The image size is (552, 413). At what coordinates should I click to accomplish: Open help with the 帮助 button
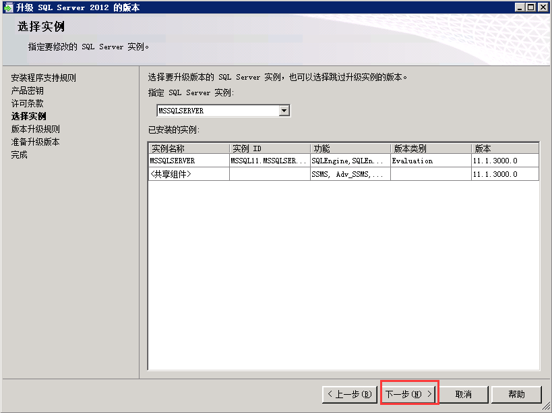[516, 394]
